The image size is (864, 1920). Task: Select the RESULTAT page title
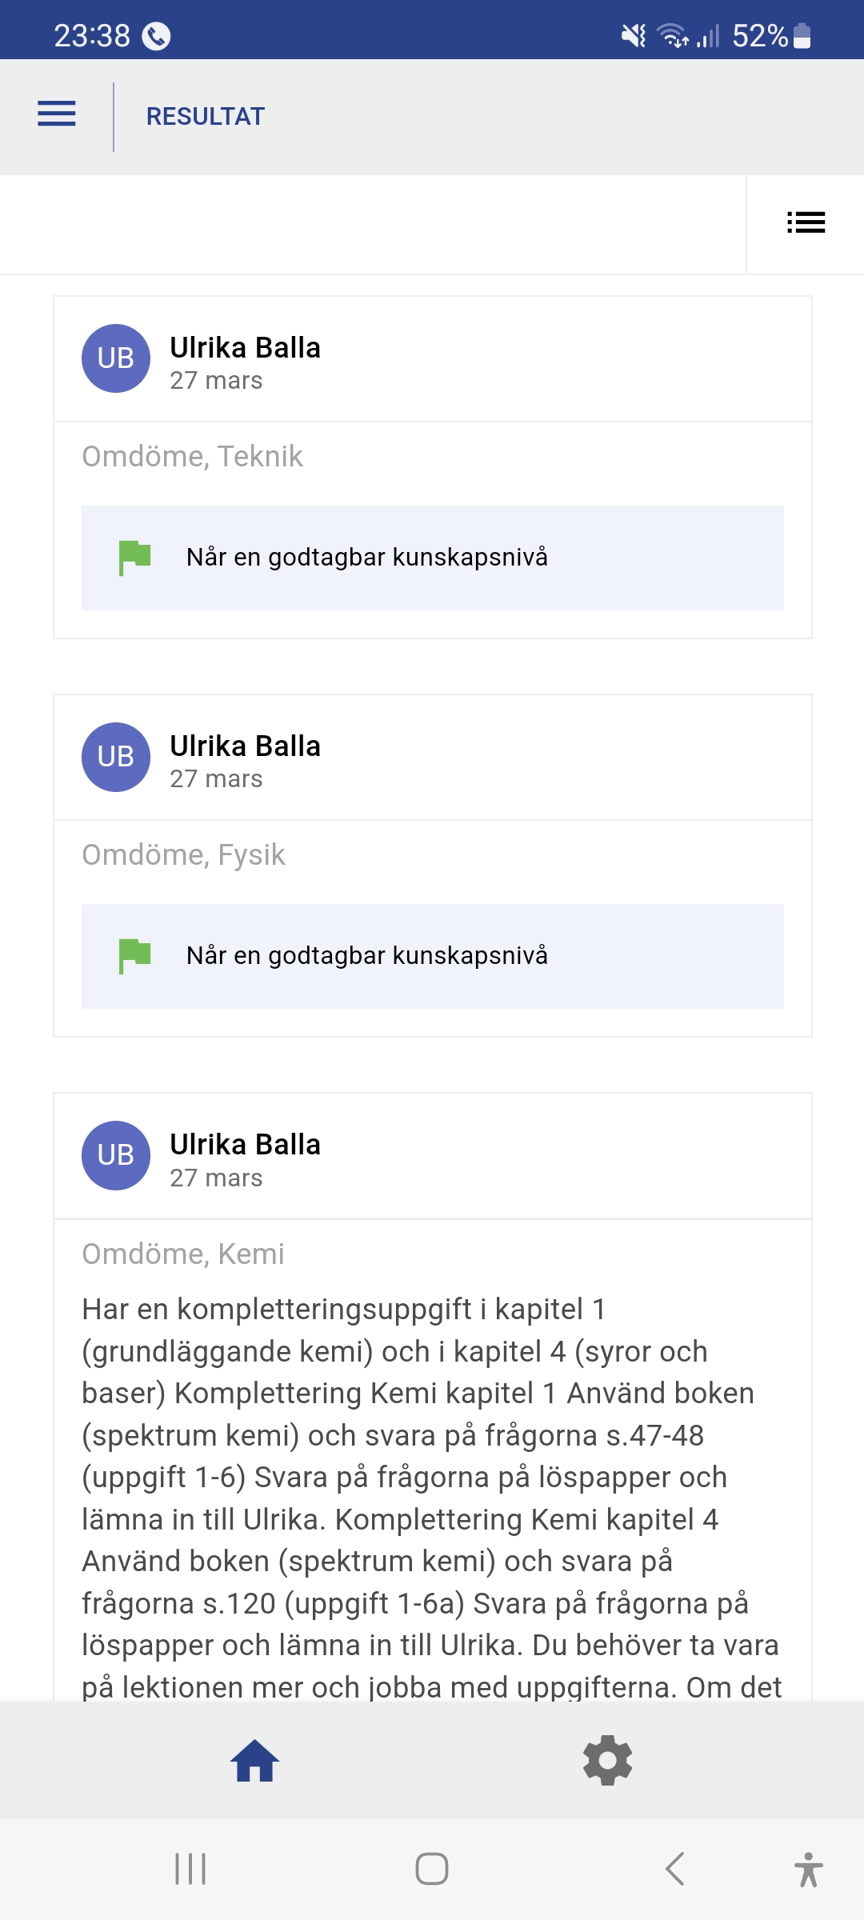pos(205,117)
